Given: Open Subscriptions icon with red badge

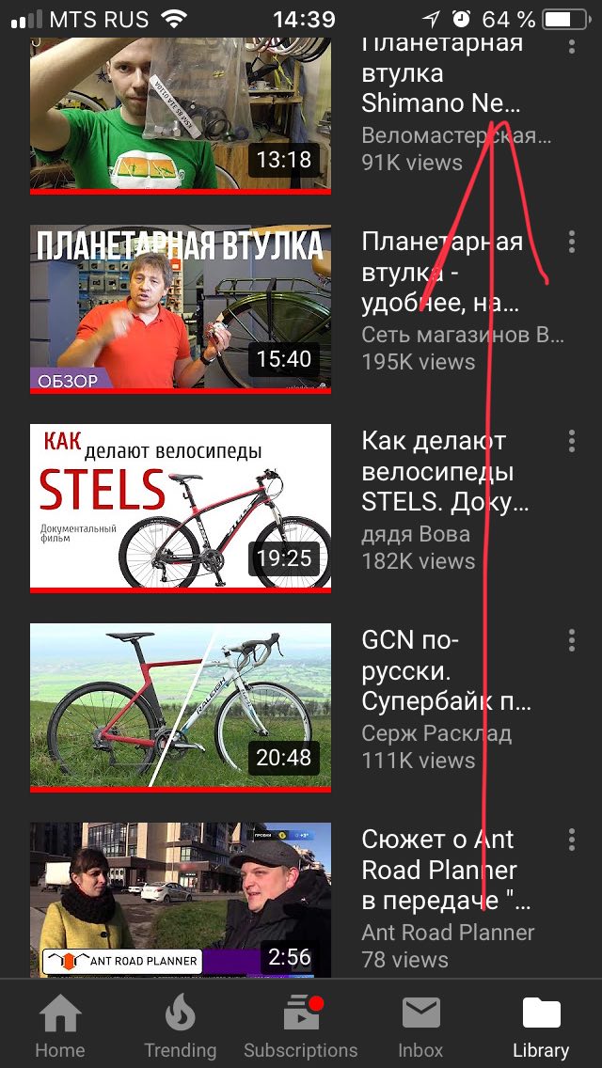Looking at the screenshot, I should coord(303,1013).
